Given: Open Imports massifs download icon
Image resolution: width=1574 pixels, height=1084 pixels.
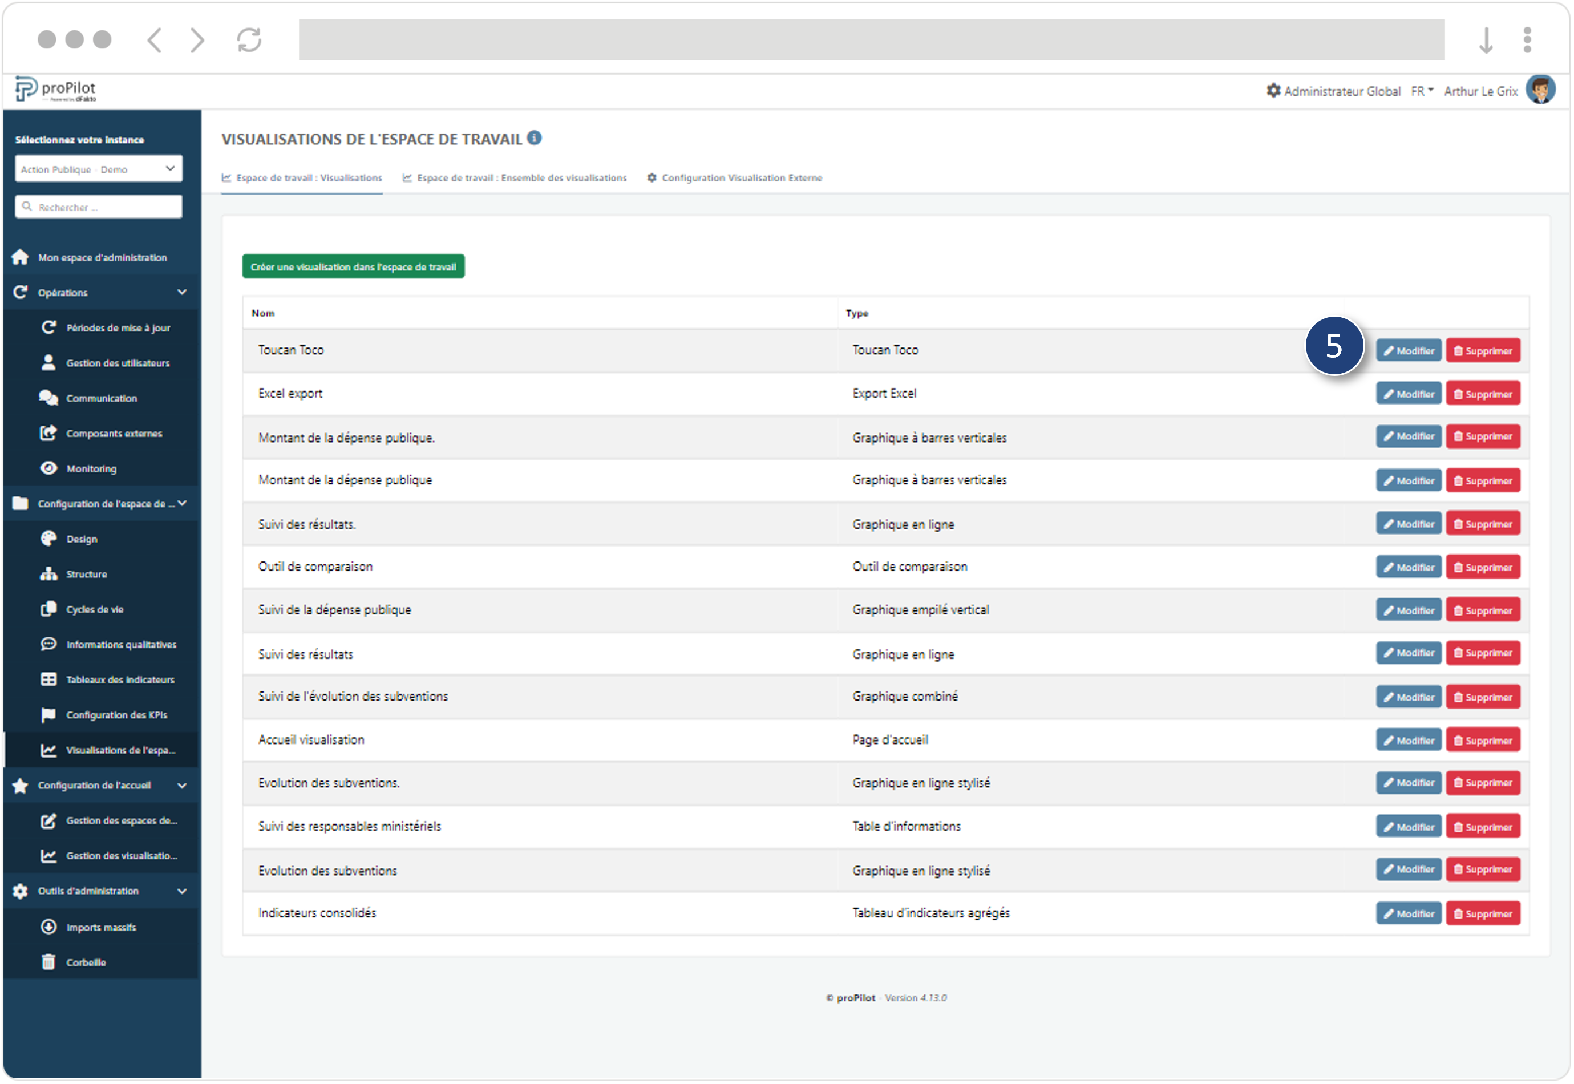Looking at the screenshot, I should coord(48,928).
